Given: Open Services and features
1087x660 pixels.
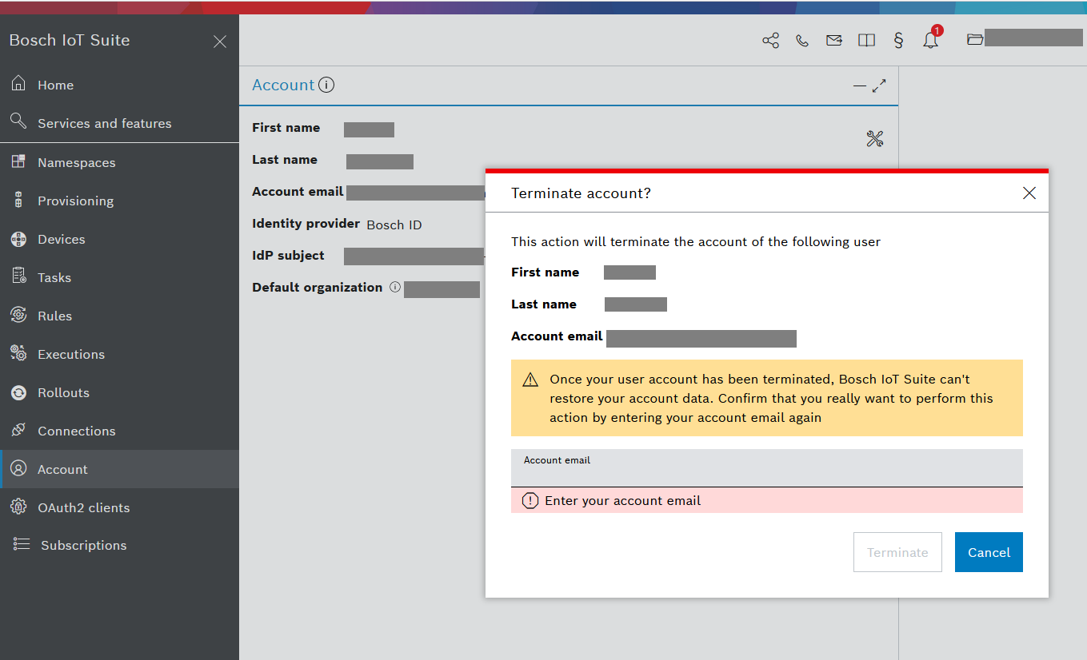Looking at the screenshot, I should tap(120, 123).
